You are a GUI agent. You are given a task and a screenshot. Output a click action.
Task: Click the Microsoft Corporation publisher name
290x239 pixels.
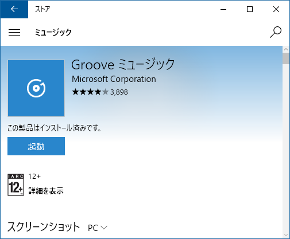[x=114, y=79]
